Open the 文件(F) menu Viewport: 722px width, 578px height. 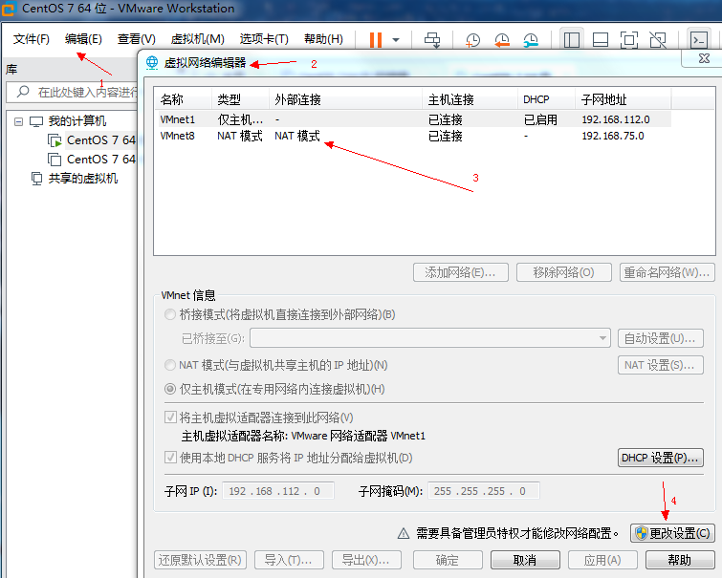(32, 39)
